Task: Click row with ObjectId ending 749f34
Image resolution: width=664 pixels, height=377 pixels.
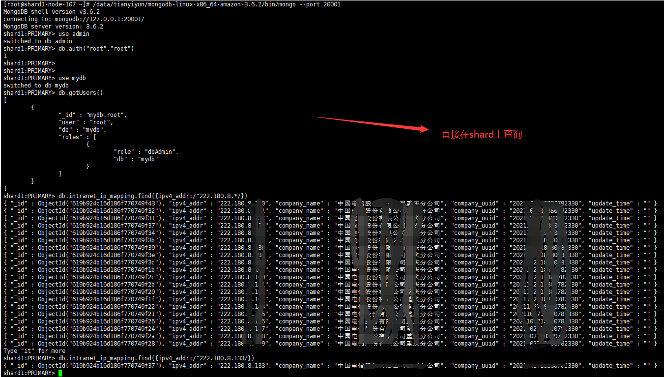Action: coord(330,233)
